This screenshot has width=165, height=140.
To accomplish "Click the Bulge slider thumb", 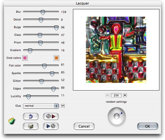I will click(x=56, y=28).
